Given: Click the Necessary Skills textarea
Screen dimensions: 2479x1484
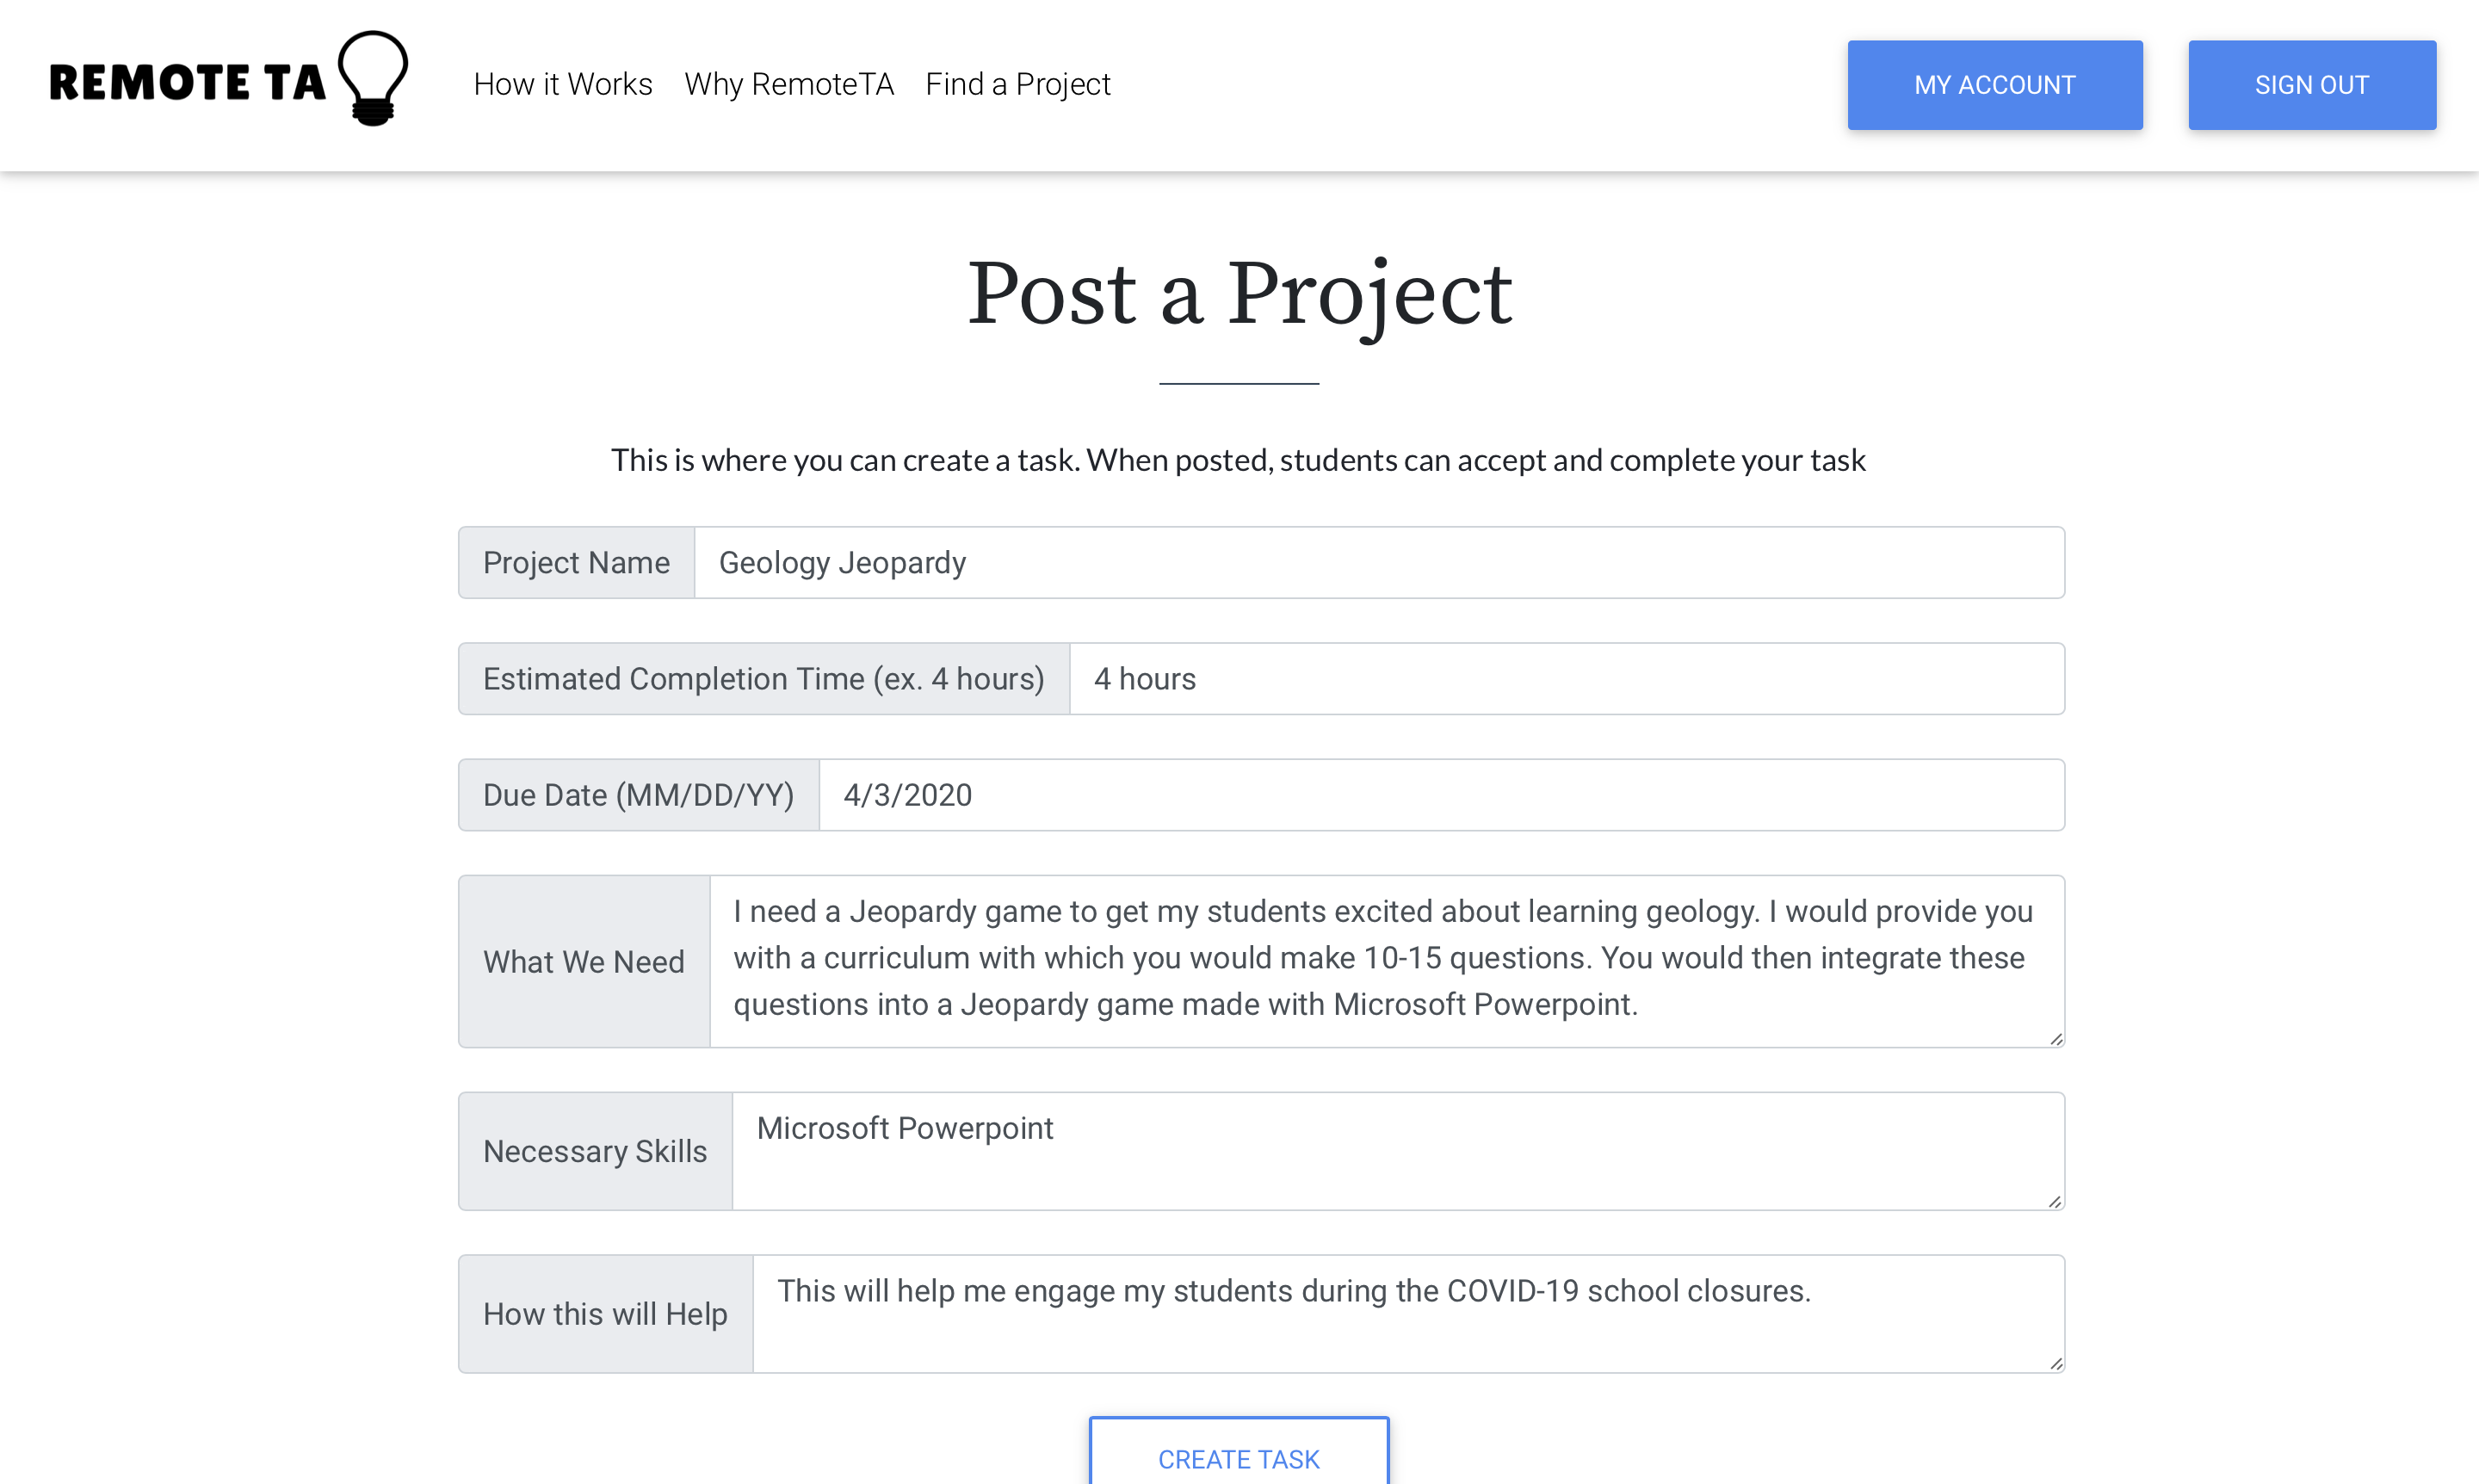Looking at the screenshot, I should coord(1398,1151).
